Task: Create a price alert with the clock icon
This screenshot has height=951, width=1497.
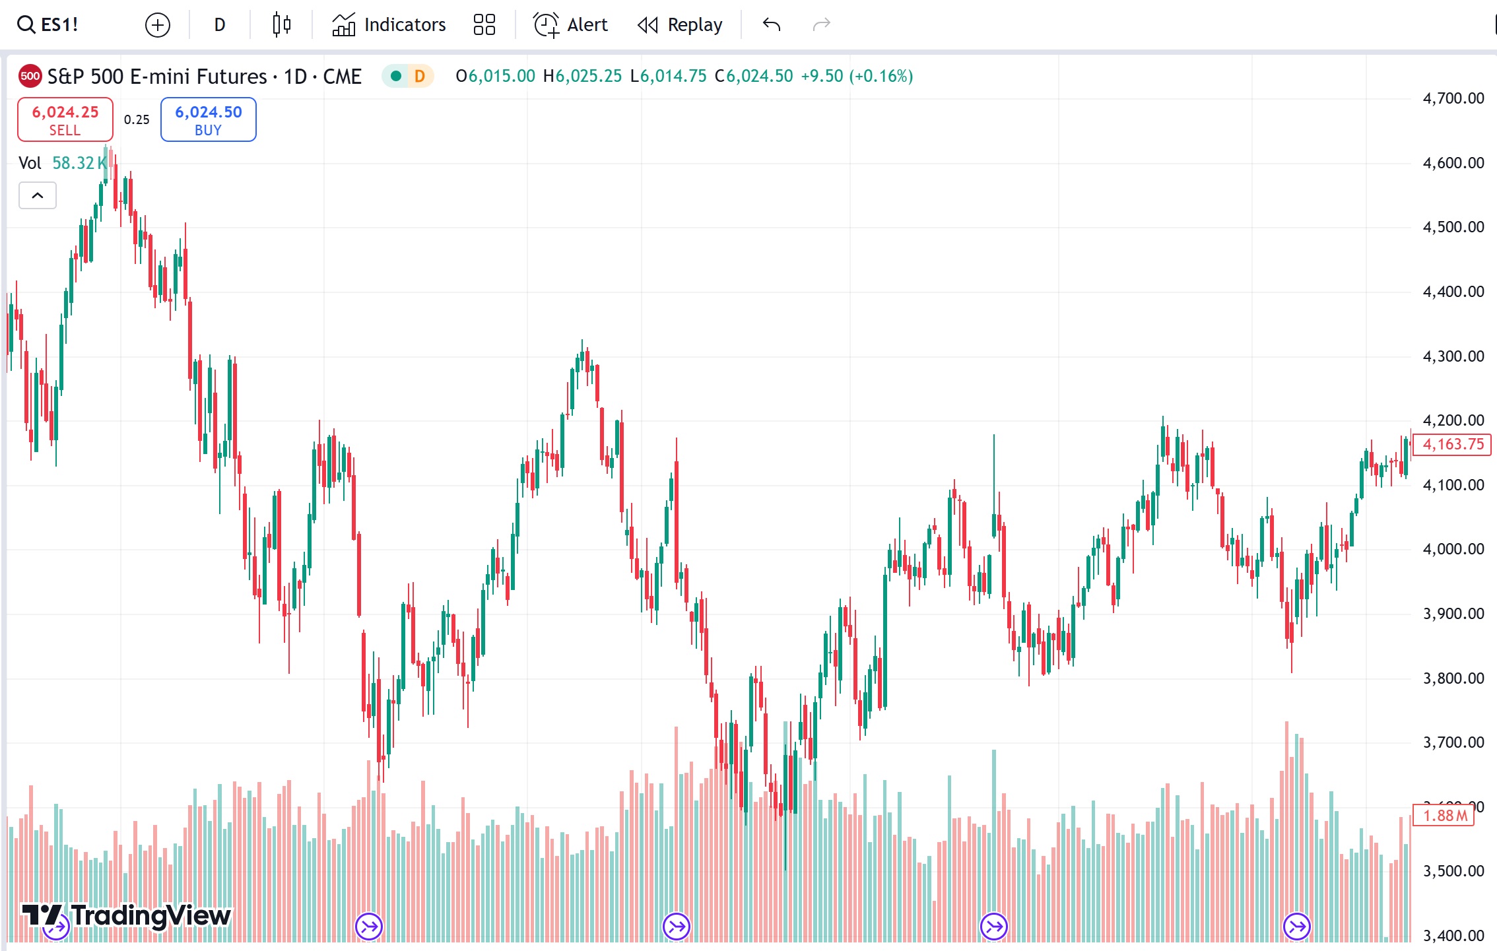Action: [570, 24]
